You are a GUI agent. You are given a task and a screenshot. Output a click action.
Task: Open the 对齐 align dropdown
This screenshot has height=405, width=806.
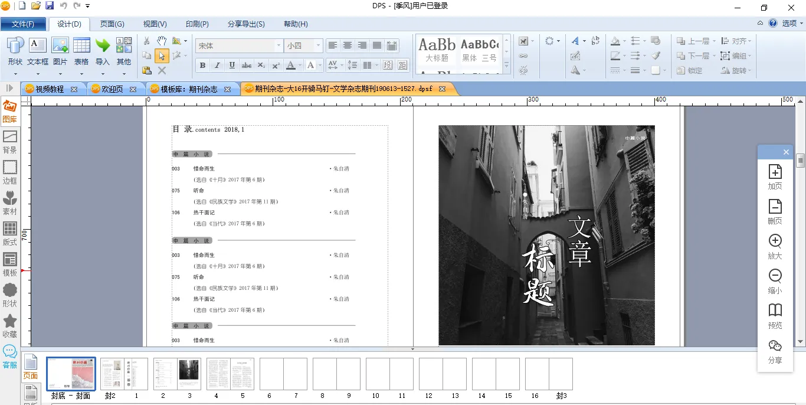[736, 41]
